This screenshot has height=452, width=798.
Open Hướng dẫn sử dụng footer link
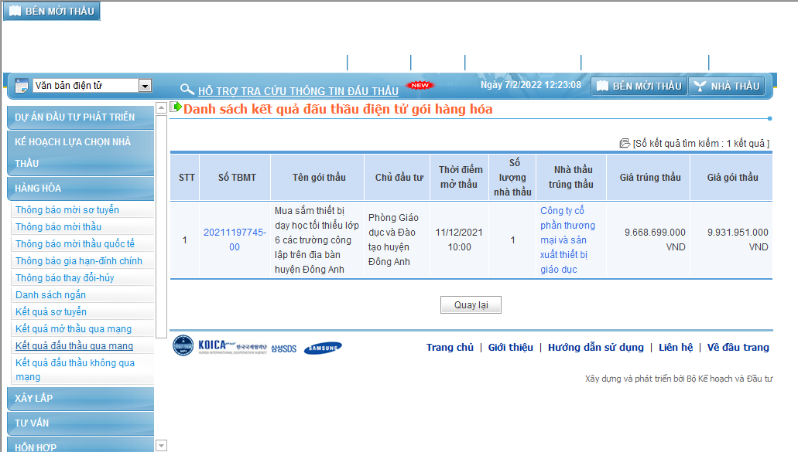click(595, 348)
